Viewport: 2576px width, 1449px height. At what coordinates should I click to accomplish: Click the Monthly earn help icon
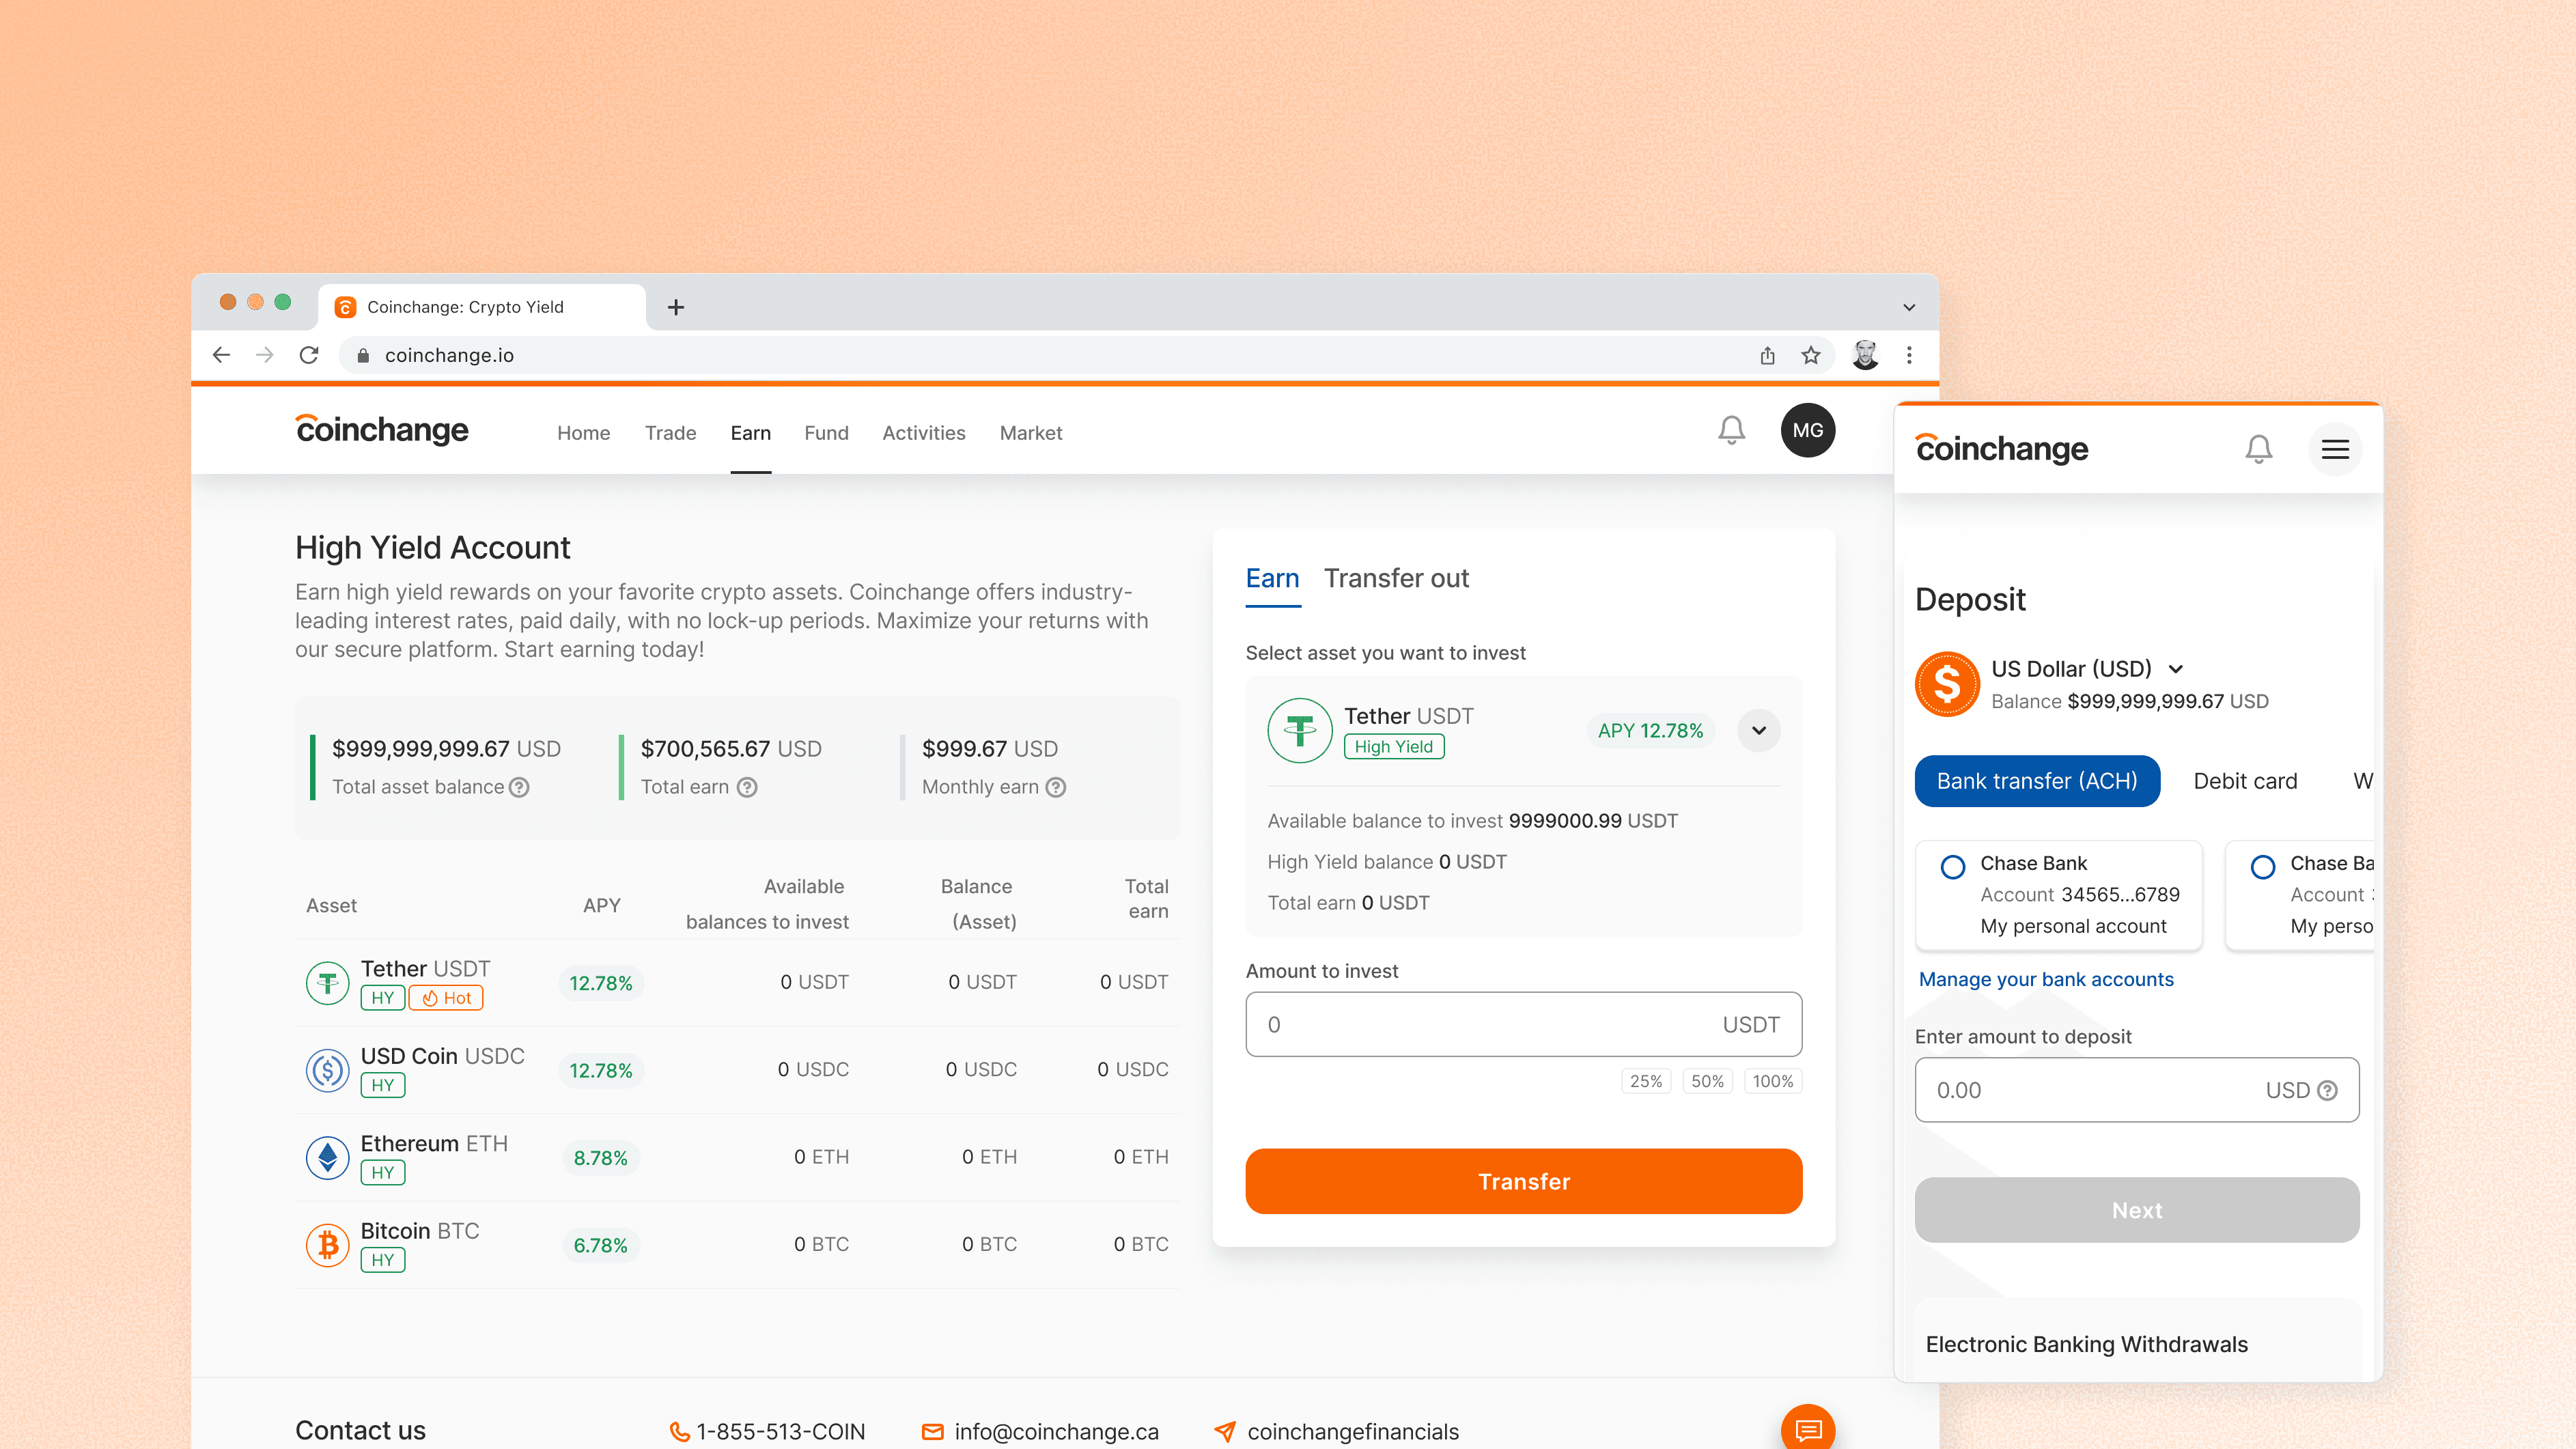pos(1056,787)
